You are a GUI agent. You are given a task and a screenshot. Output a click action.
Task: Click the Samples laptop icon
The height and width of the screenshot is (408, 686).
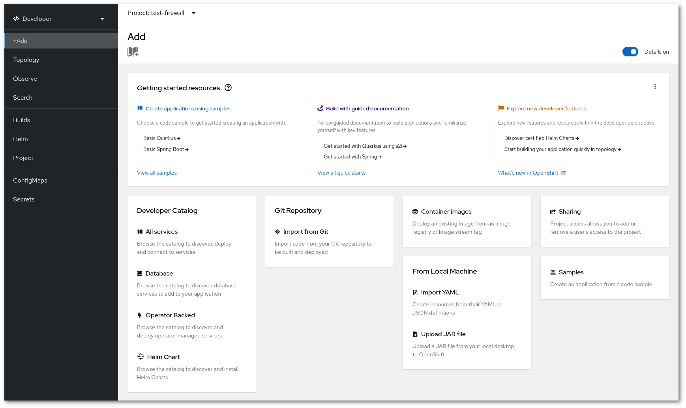(x=553, y=272)
